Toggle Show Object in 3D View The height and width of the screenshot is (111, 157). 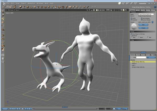tap(131, 34)
